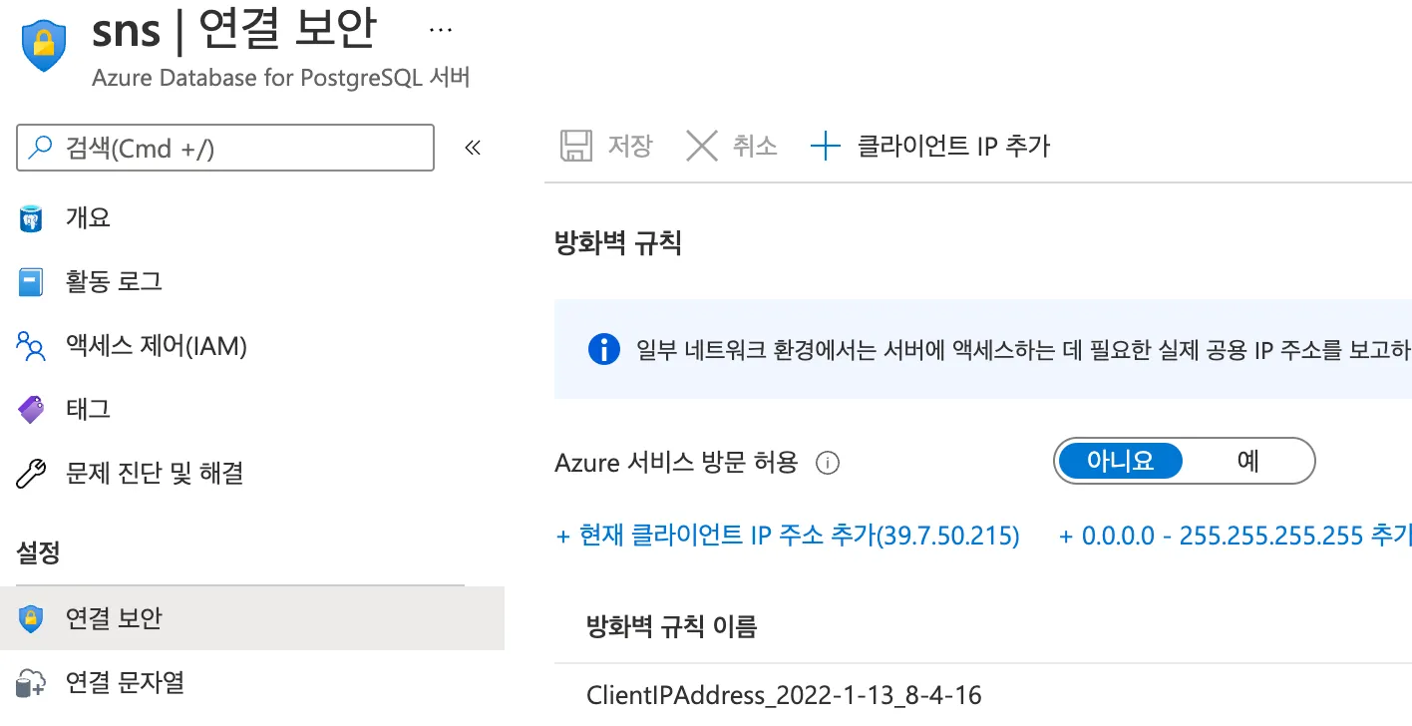This screenshot has height=726, width=1412.
Task: Switch Azure 서비스 방문 허용 to 예
Action: (1247, 461)
